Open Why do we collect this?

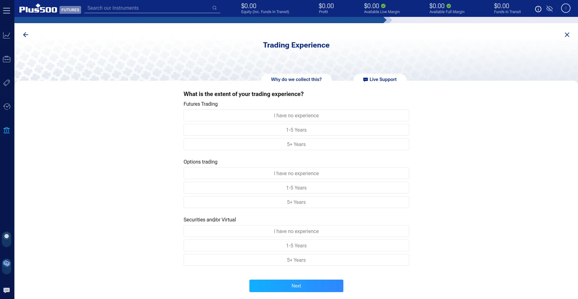[296, 79]
